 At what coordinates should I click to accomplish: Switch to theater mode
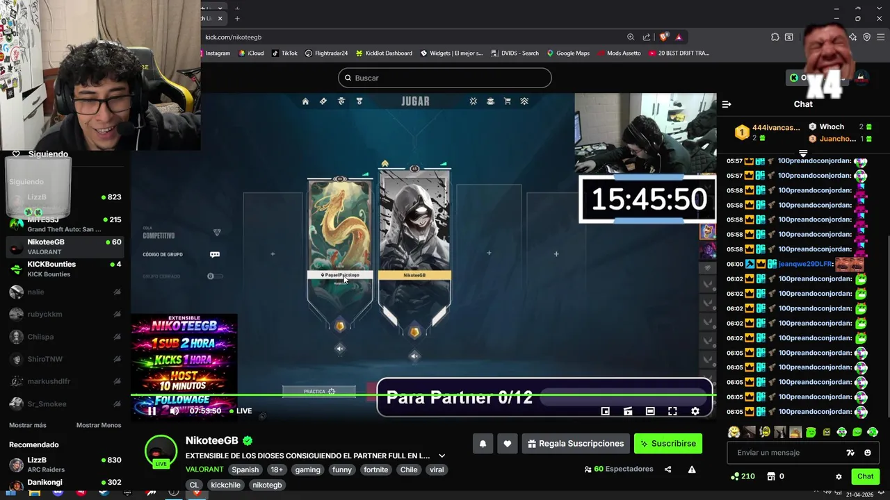click(x=650, y=411)
